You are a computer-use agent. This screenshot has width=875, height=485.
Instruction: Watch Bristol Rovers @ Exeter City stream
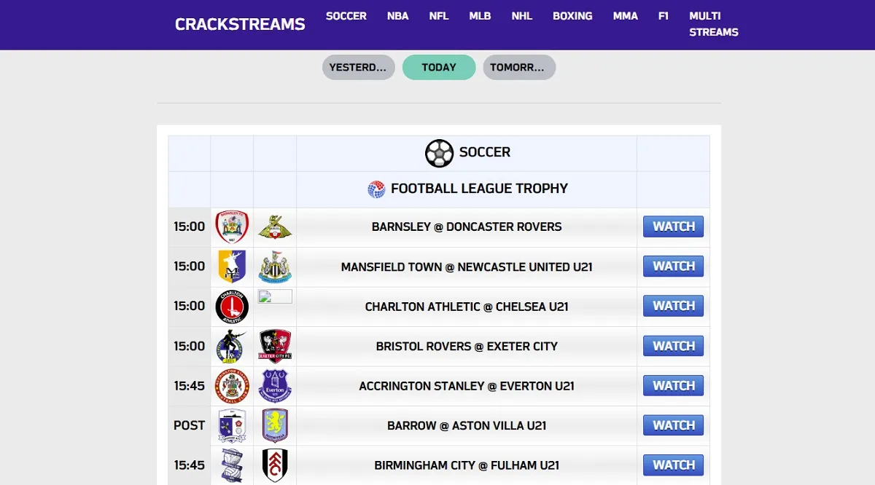click(673, 346)
